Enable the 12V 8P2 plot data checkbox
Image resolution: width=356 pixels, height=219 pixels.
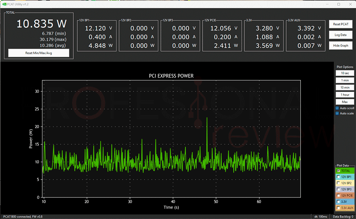click(338, 183)
